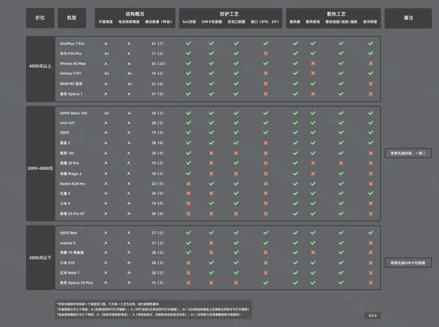Click the 散热铜箔 cross for iPhone XS Max
Screen dimensions: 439x327
[x=313, y=63]
